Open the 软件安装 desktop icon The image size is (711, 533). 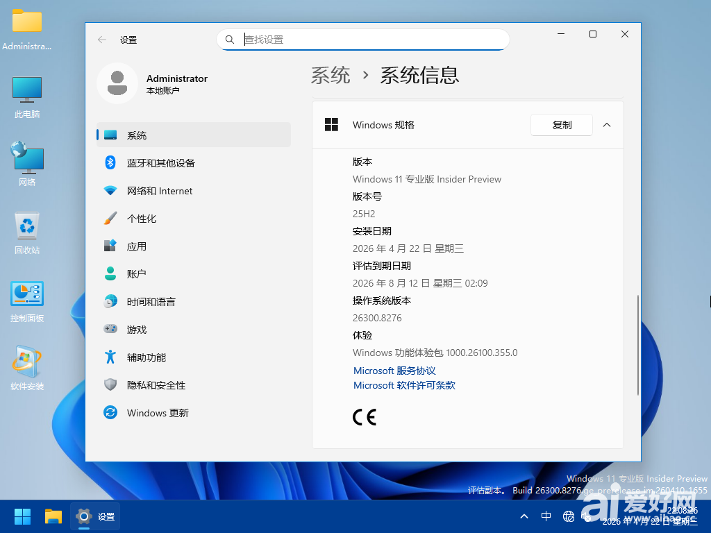coord(27,368)
